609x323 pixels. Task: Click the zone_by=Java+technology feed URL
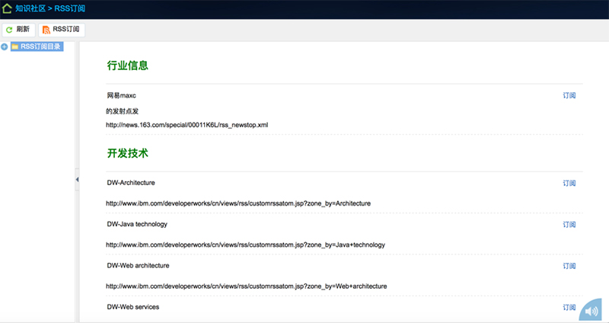point(245,245)
